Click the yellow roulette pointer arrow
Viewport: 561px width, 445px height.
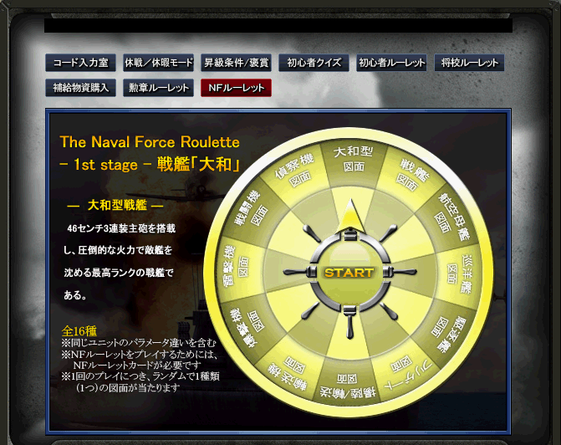[x=351, y=216]
